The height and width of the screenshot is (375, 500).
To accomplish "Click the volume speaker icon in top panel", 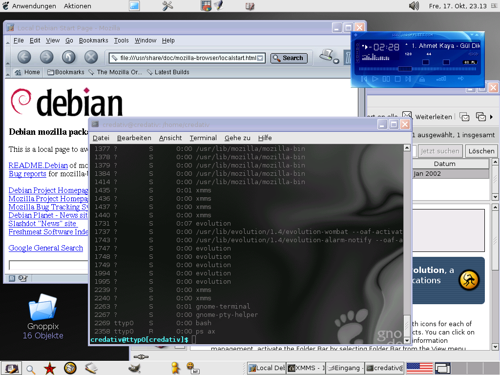I will (x=414, y=6).
